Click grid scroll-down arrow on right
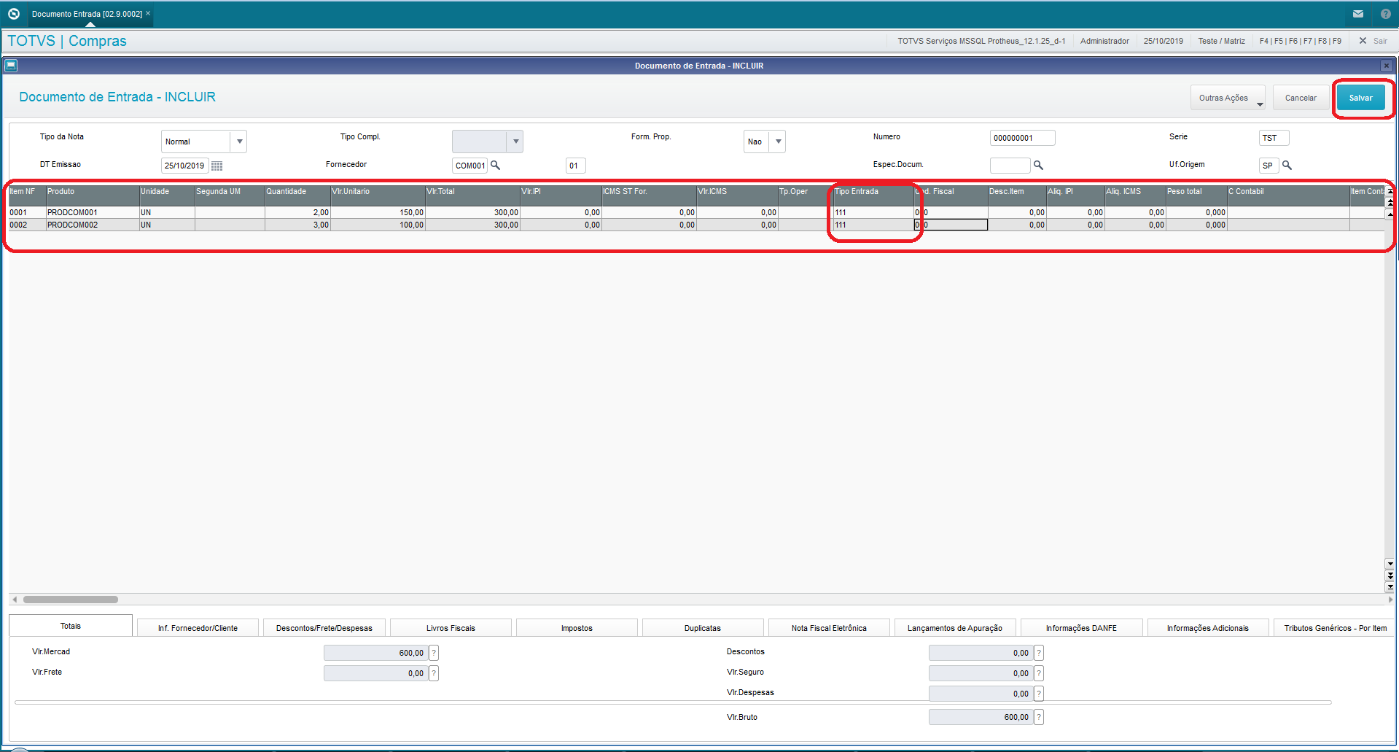 coord(1390,564)
